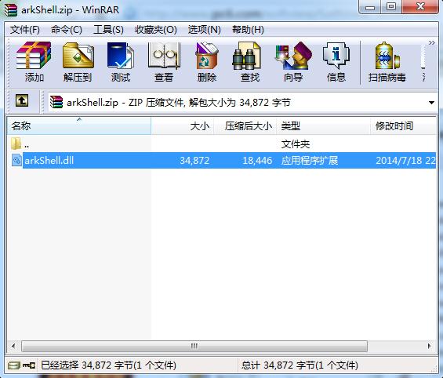
Task: Click the 总计 34,872 字节 status text
Action: click(300, 365)
